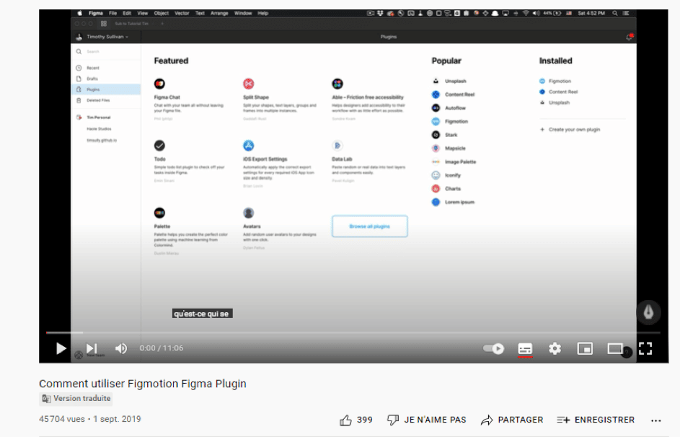
Task: Click Version traduite label
Action: pos(76,398)
